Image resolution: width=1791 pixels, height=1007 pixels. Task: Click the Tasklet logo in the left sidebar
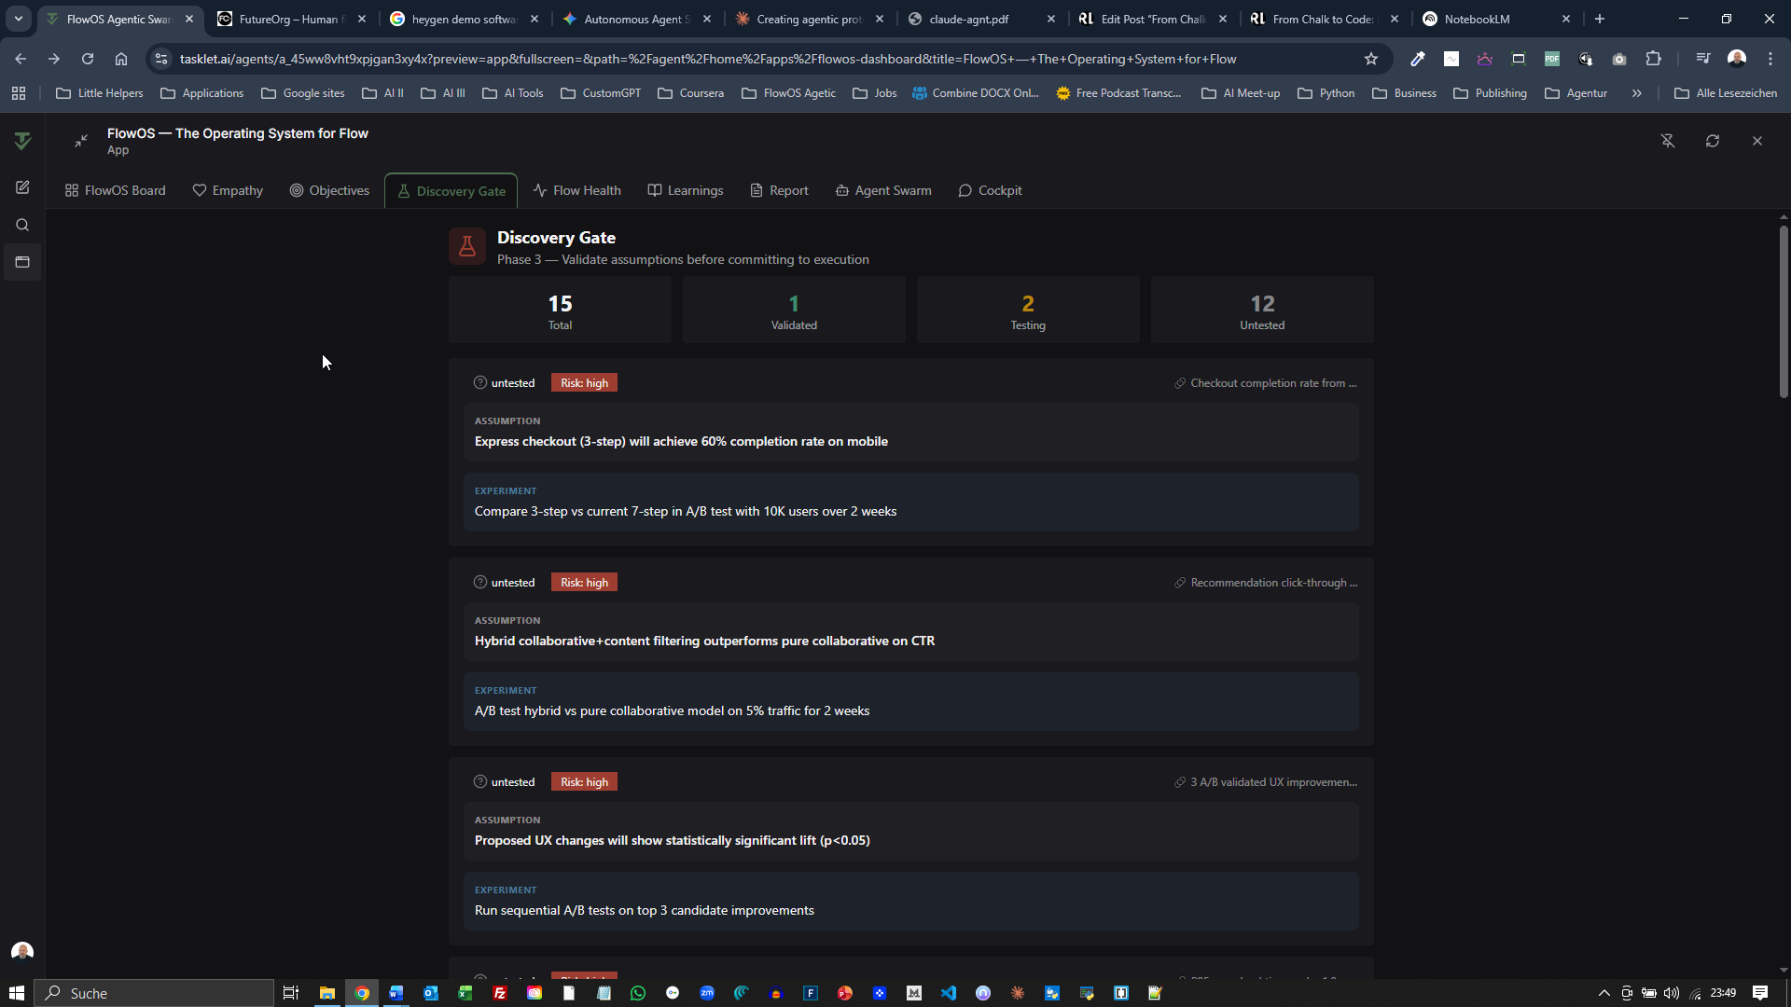pos(22,141)
